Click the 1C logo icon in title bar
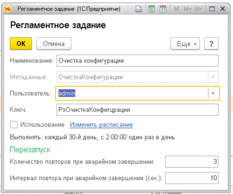This screenshot has height=194, width=233. point(8,9)
